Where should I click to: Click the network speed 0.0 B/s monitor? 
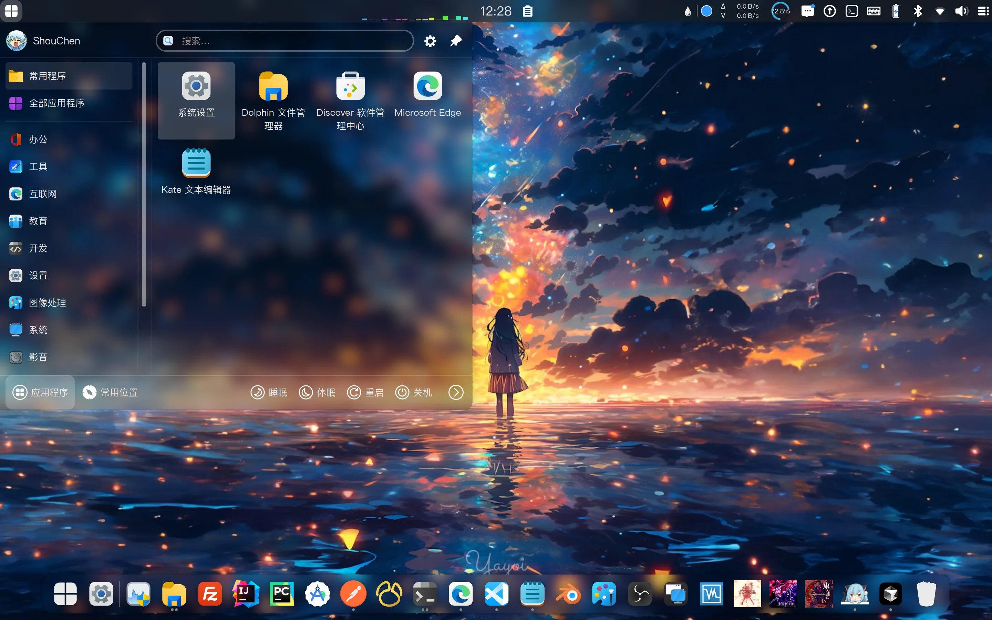point(740,11)
